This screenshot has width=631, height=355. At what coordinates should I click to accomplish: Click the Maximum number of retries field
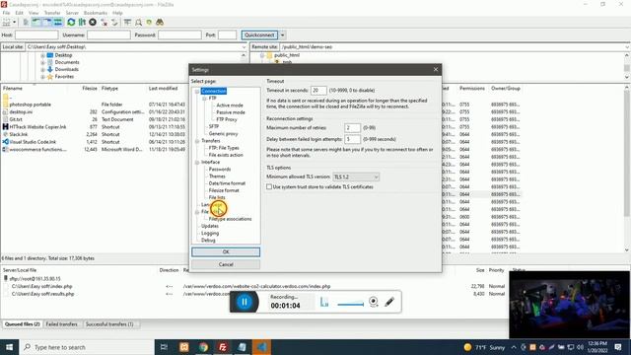[x=353, y=127]
